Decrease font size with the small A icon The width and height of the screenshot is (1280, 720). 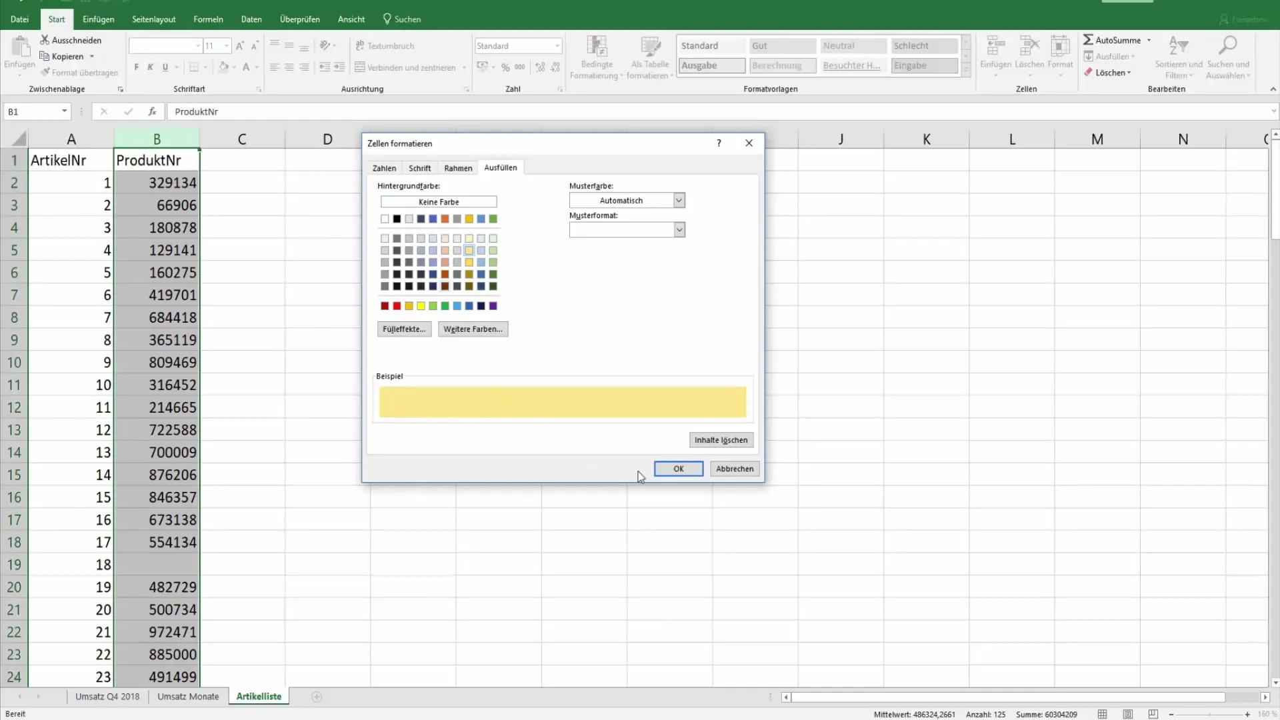[x=255, y=46]
